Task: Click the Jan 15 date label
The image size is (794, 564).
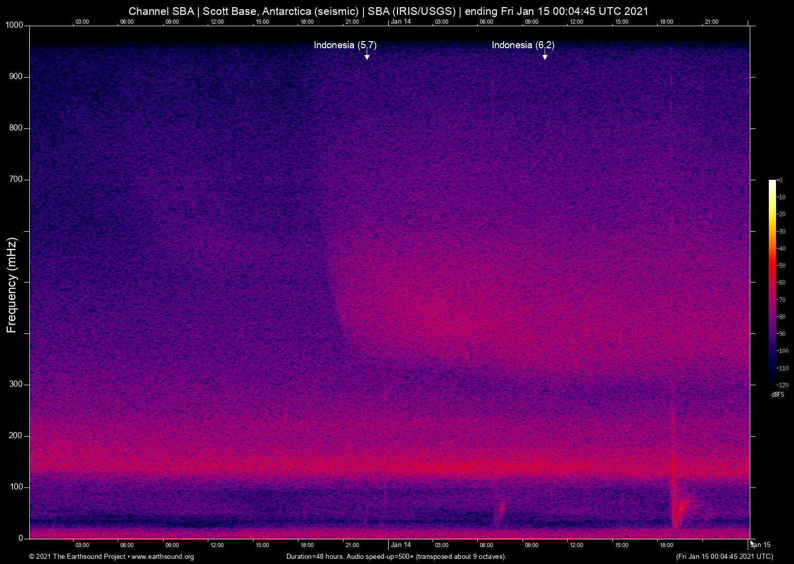Action: click(x=761, y=545)
